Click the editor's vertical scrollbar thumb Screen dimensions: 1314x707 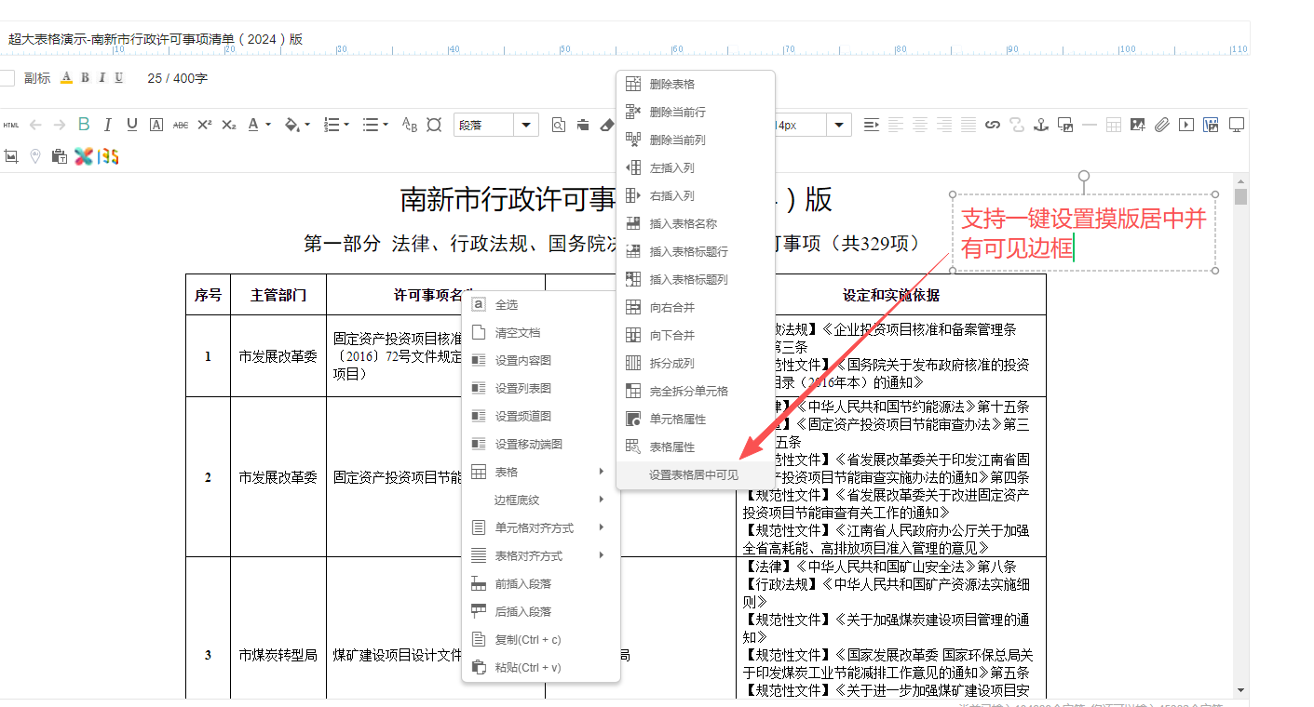tap(1240, 196)
